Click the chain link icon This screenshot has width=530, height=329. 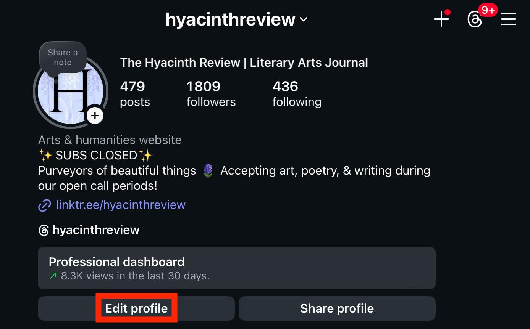45,205
